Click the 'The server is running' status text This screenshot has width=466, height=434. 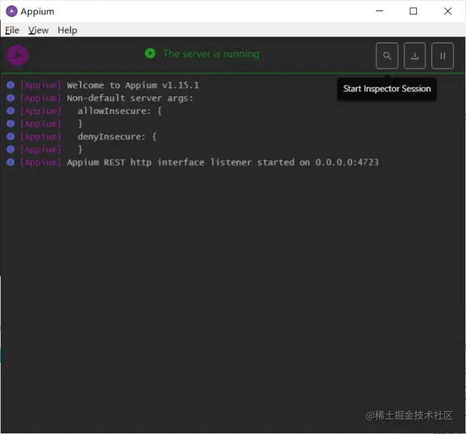211,54
